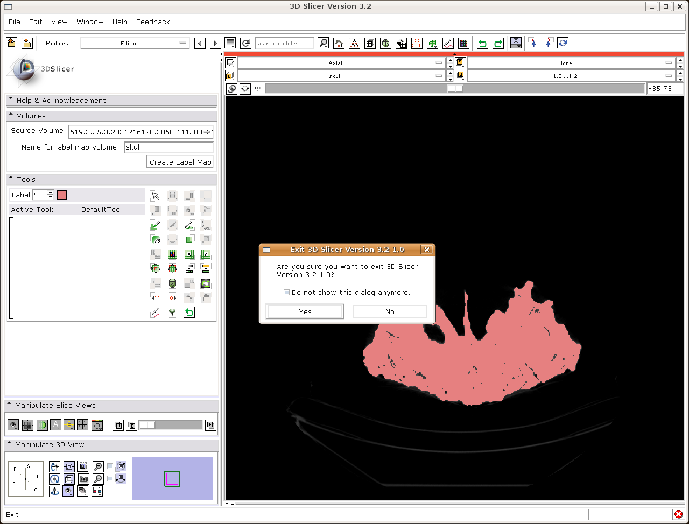Click the Erode label tool
The height and width of the screenshot is (524, 689).
156,268
